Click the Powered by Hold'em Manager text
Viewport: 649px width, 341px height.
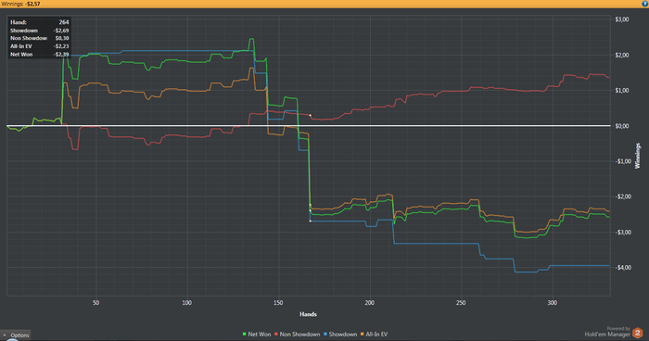tap(607, 332)
